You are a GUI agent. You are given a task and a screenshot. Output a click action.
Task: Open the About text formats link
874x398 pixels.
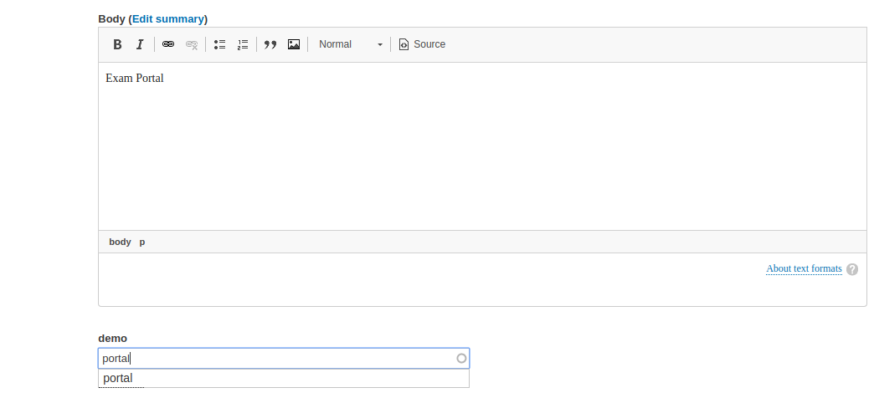tap(804, 268)
